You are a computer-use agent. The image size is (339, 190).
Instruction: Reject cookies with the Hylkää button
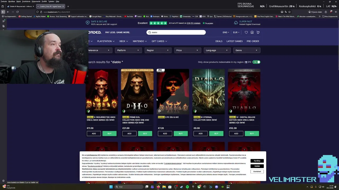click(x=257, y=166)
